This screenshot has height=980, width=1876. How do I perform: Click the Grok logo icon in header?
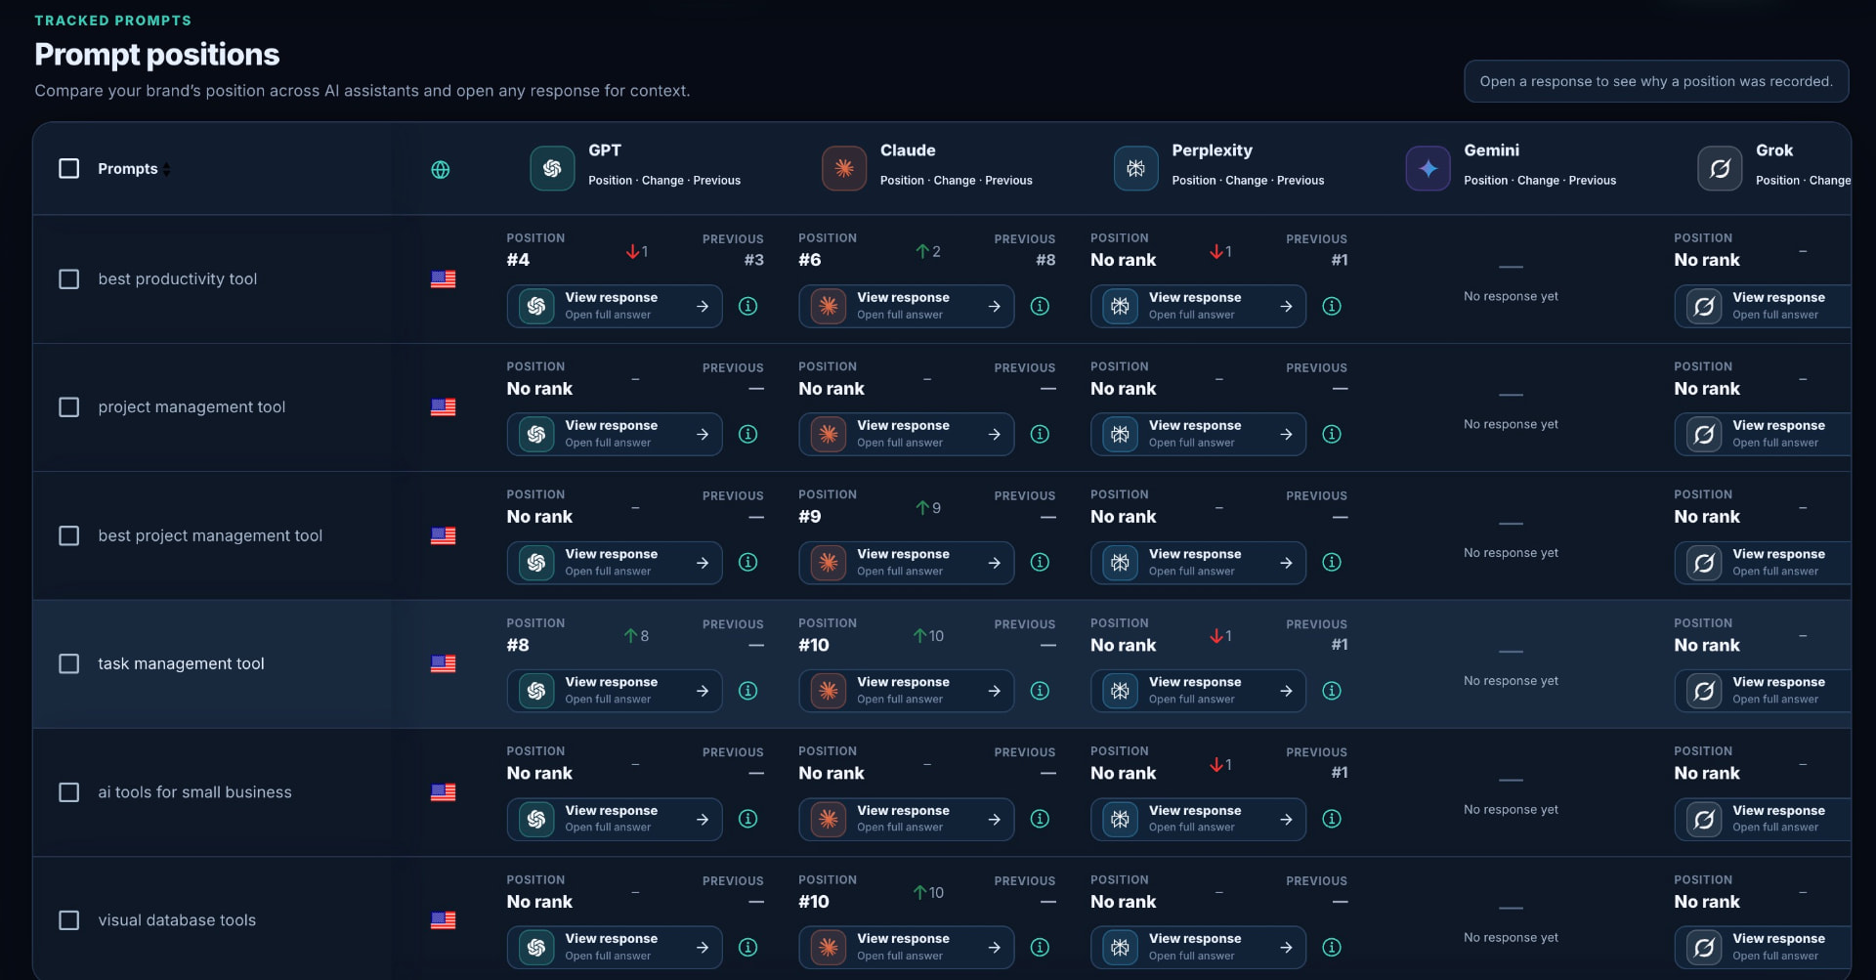(1720, 168)
